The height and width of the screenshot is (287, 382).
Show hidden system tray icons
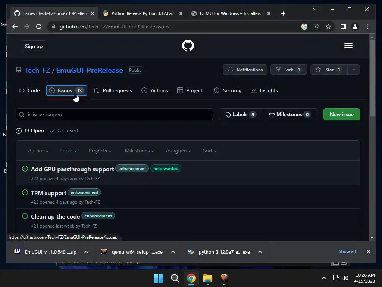click(x=324, y=278)
